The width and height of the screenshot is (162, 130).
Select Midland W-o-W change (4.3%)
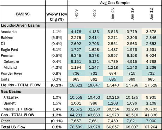[x=57, y=68]
